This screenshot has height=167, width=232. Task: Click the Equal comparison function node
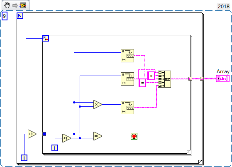point(98,136)
